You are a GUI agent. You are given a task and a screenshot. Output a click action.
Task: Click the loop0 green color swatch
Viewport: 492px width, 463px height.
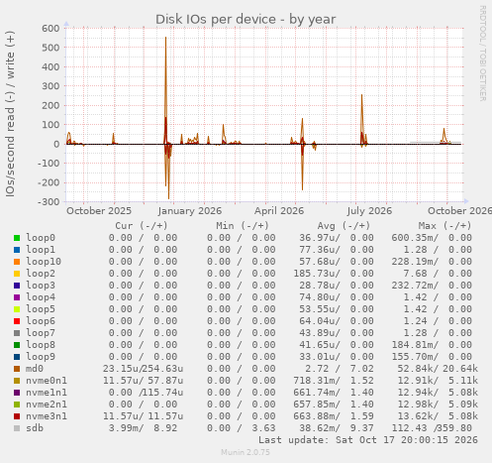[17, 238]
